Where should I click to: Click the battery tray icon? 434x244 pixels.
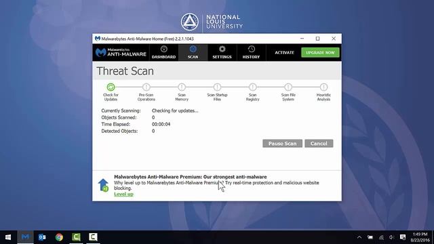point(370,237)
